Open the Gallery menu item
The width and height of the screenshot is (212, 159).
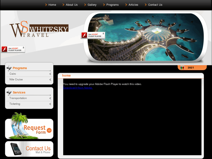pos(92,5)
